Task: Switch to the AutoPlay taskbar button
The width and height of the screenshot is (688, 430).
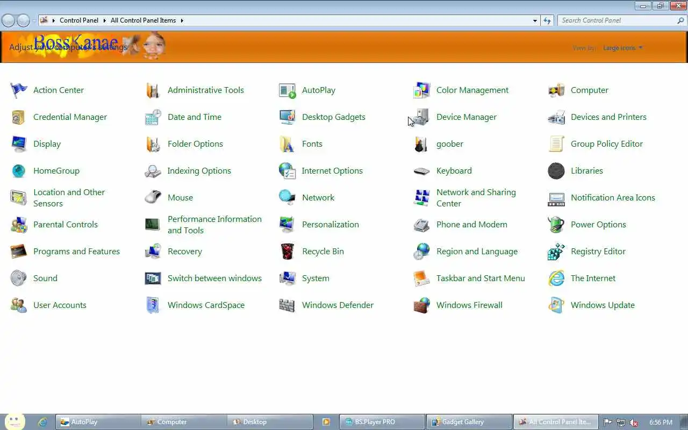Action: click(98, 422)
